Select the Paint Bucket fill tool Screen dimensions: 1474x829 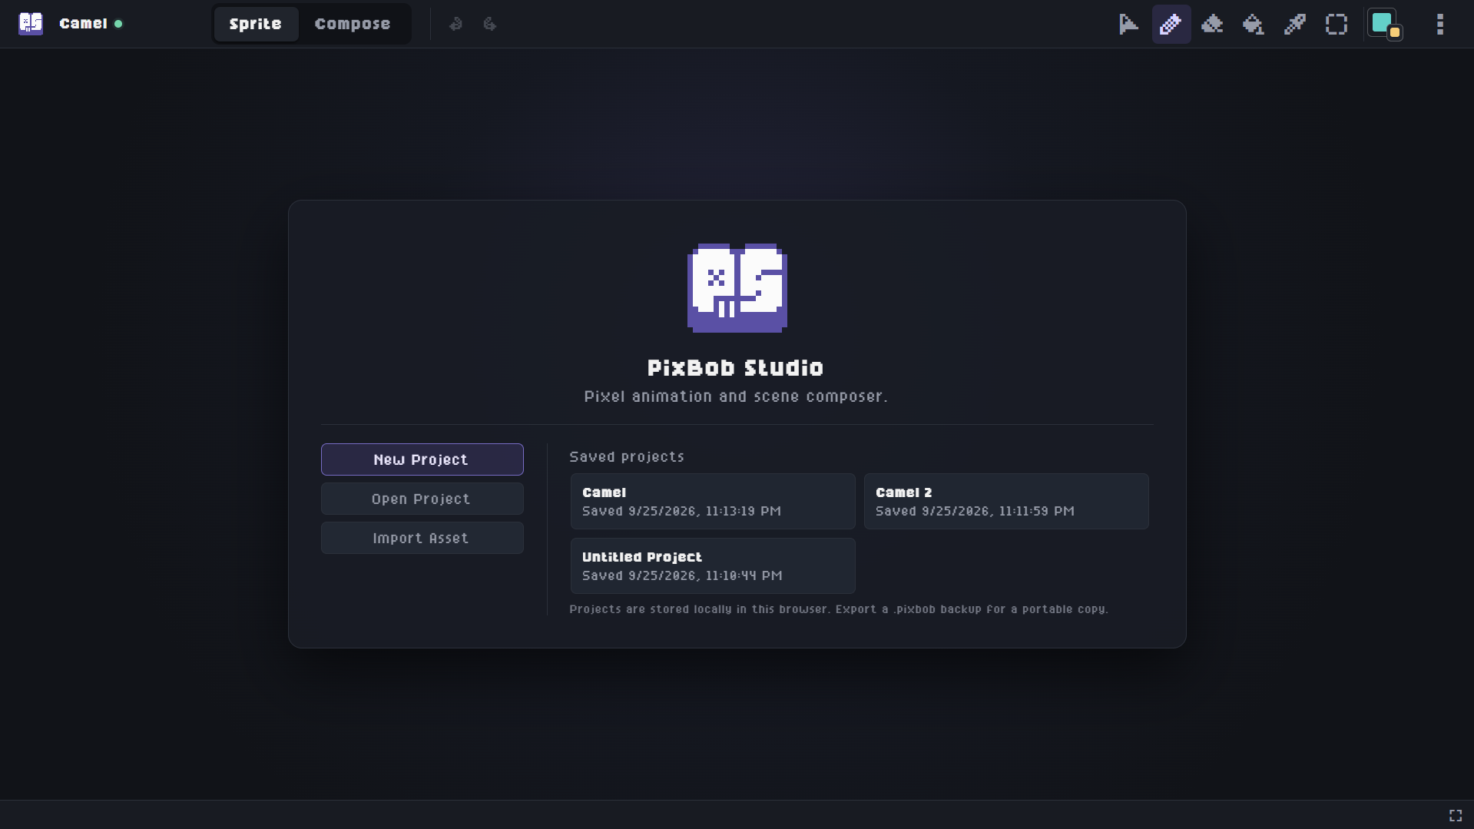click(1254, 24)
